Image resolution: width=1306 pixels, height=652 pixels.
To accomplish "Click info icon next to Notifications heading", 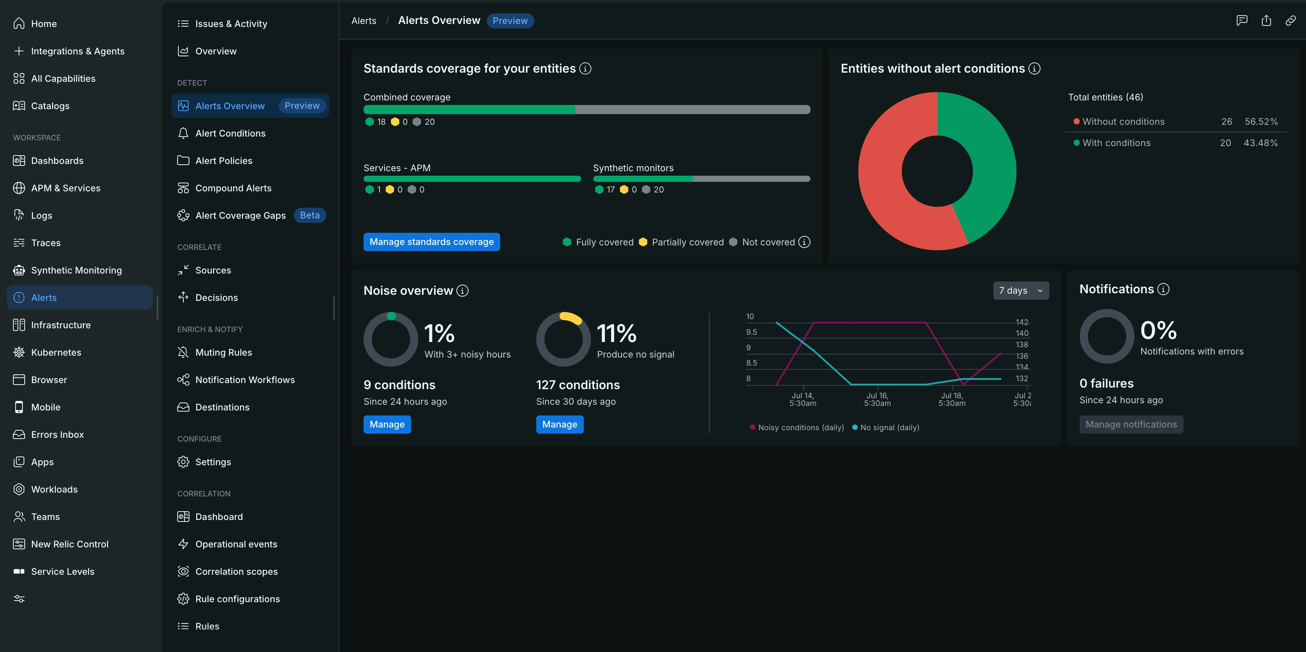I will pyautogui.click(x=1163, y=289).
